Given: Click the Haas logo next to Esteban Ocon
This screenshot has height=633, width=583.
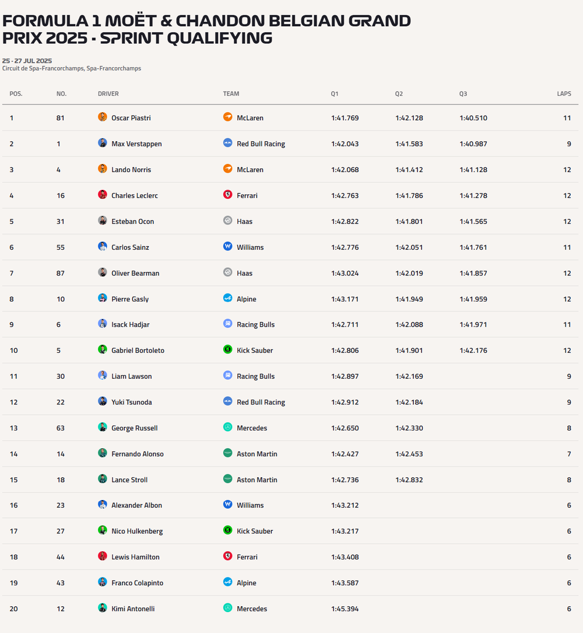Looking at the screenshot, I should (227, 221).
